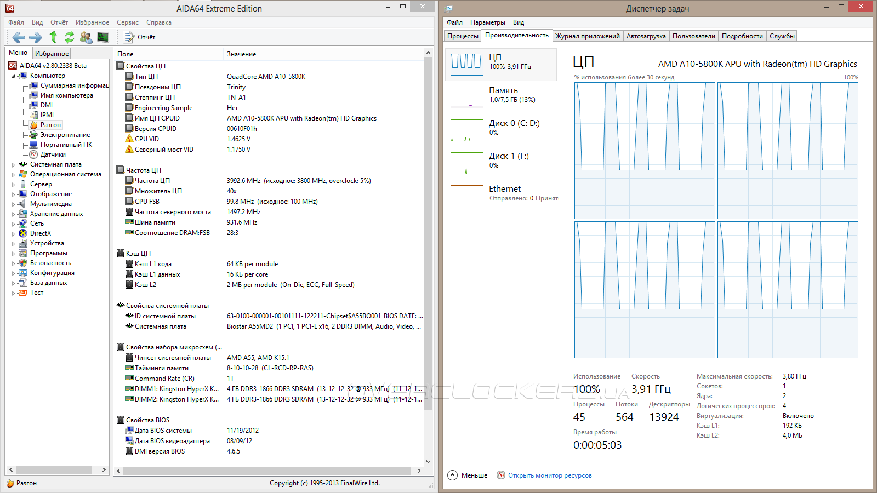Image resolution: width=877 pixels, height=493 pixels.
Task: Select the Частота ЦП 3992.6 MHz row
Action: tap(269, 181)
